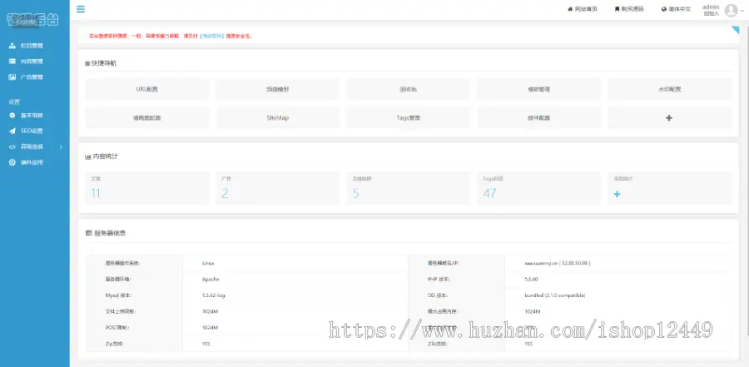Click the 'admin' username text
Screen dimensions: 749x367
[x=711, y=7]
